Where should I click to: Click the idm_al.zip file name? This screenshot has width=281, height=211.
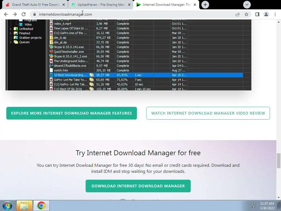(x=60, y=42)
